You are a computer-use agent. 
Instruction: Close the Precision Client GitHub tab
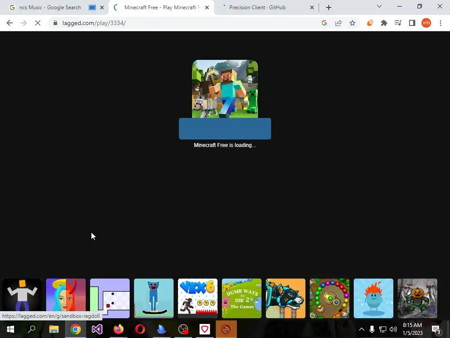click(x=312, y=7)
